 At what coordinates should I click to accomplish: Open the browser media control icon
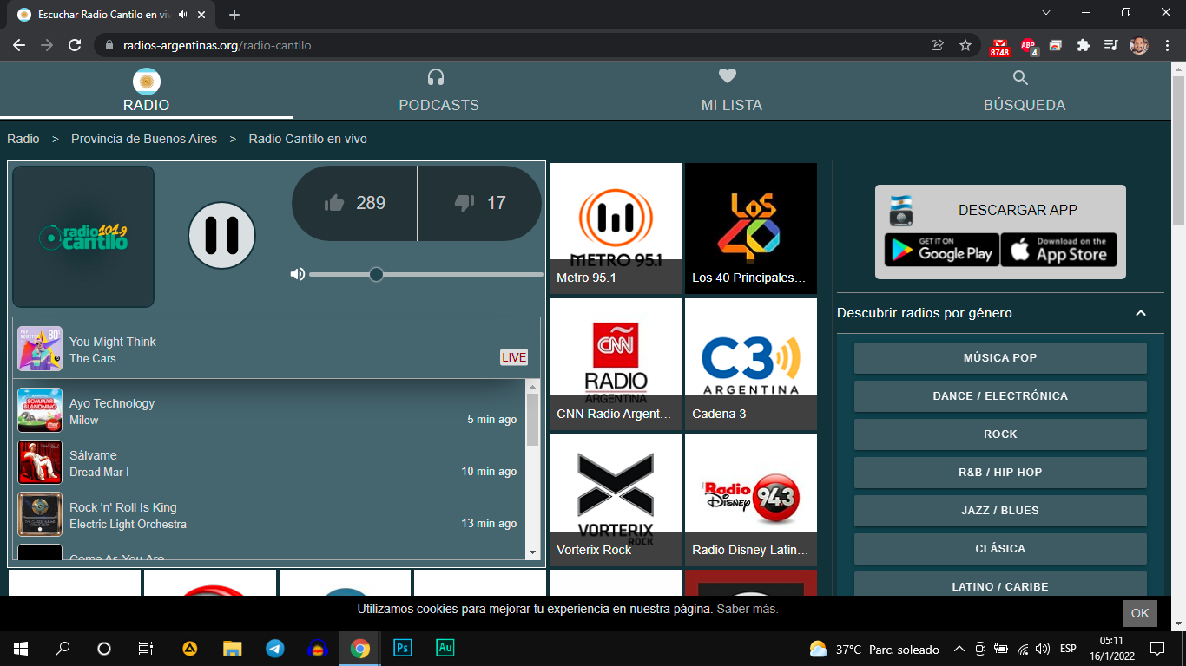tap(1110, 45)
